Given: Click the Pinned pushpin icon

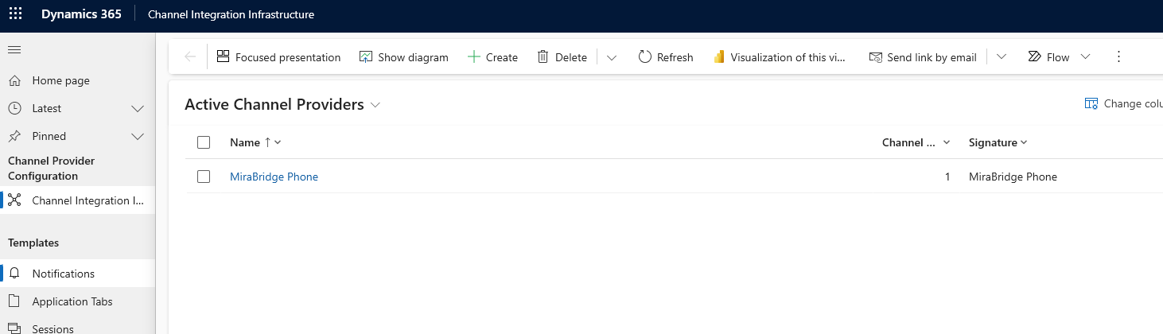Looking at the screenshot, I should (14, 136).
